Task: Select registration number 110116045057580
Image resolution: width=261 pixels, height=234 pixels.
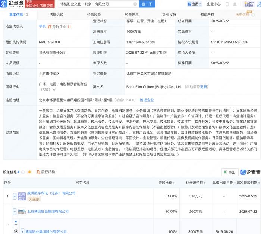Action: pyautogui.click(x=141, y=42)
